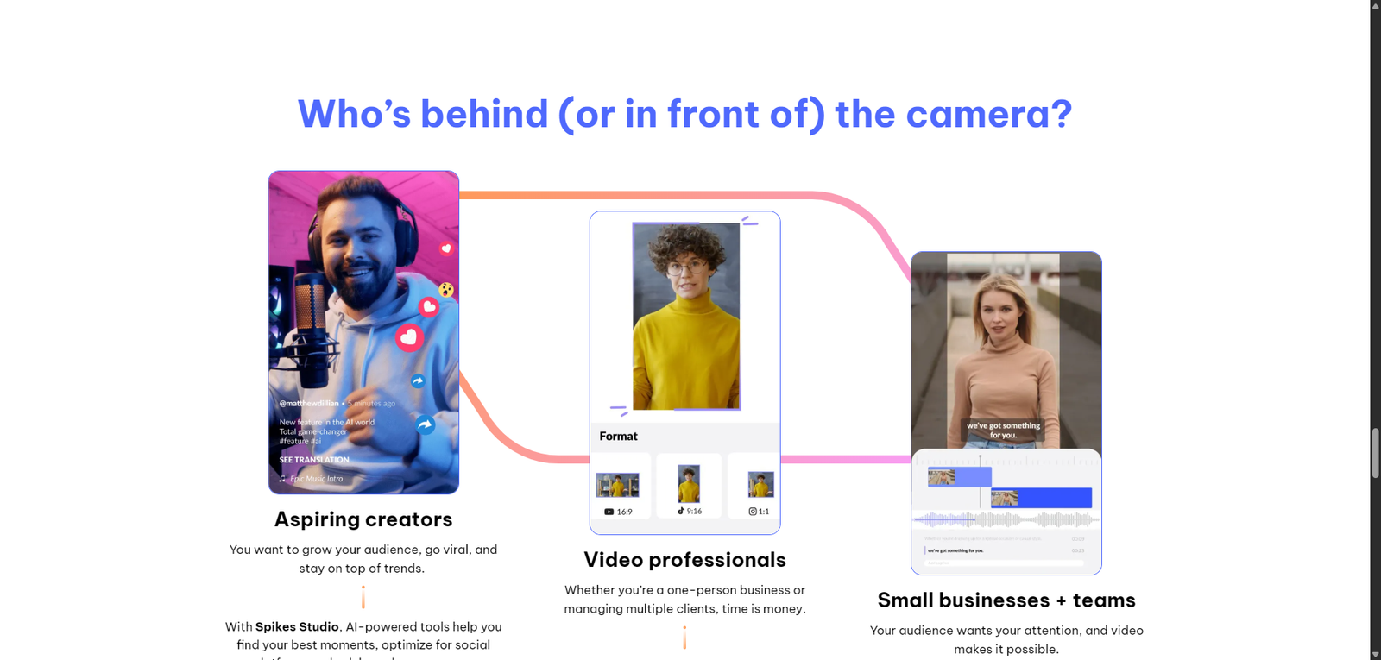The image size is (1381, 660).
Task: Click the yellow sweater woman preview image
Action: coord(686,317)
